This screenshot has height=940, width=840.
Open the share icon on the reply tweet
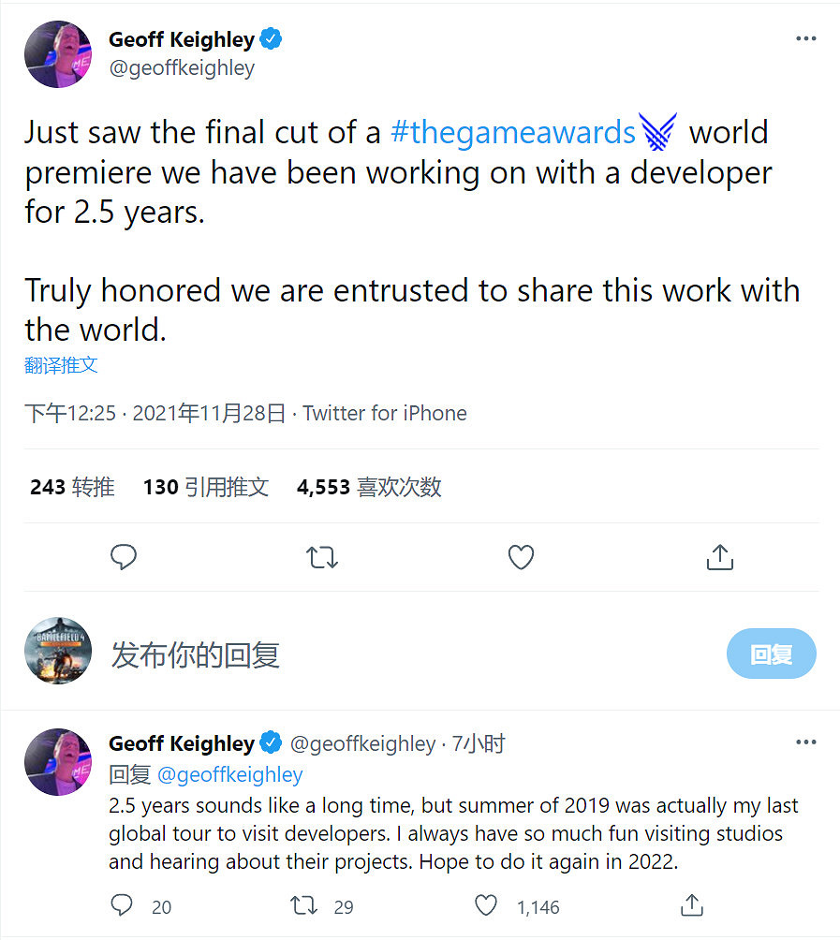[x=691, y=905]
